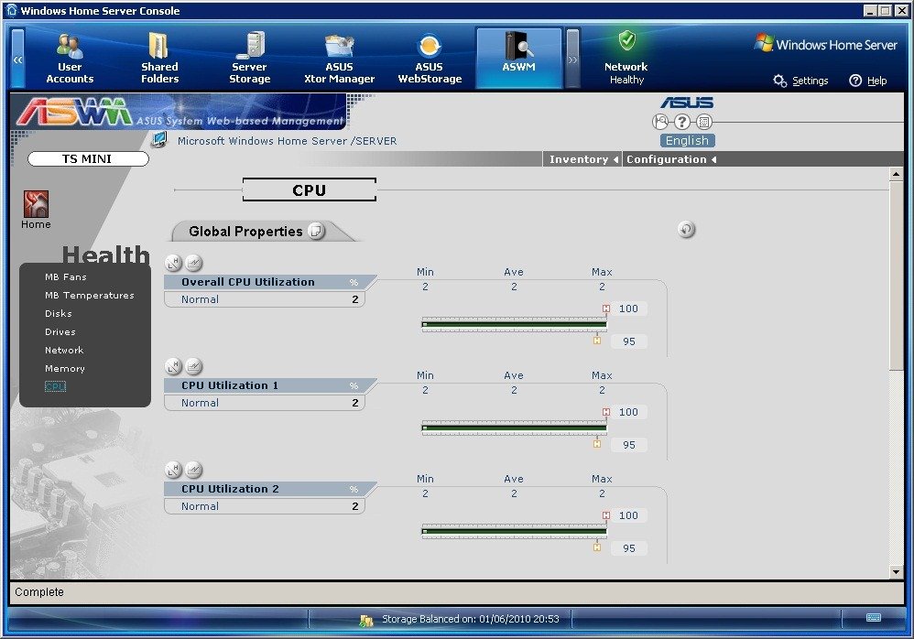Click warning threshold 95 for CPU Utilization 1
Viewport: 914px width, 639px height.
pos(629,445)
